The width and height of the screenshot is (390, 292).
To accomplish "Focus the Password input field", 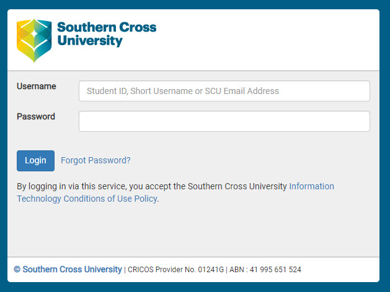I will [x=224, y=121].
